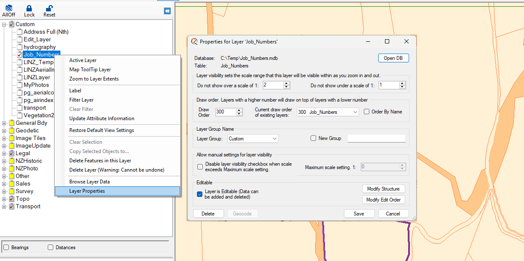This screenshot has height=261, width=524.
Task: Uncheck Layer is Editable checkbox
Action: pos(200,194)
